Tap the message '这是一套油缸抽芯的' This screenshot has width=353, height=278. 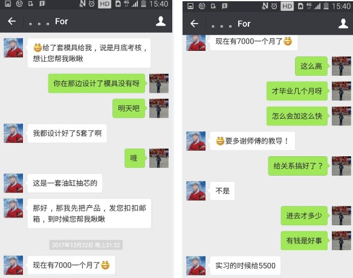[x=65, y=183]
